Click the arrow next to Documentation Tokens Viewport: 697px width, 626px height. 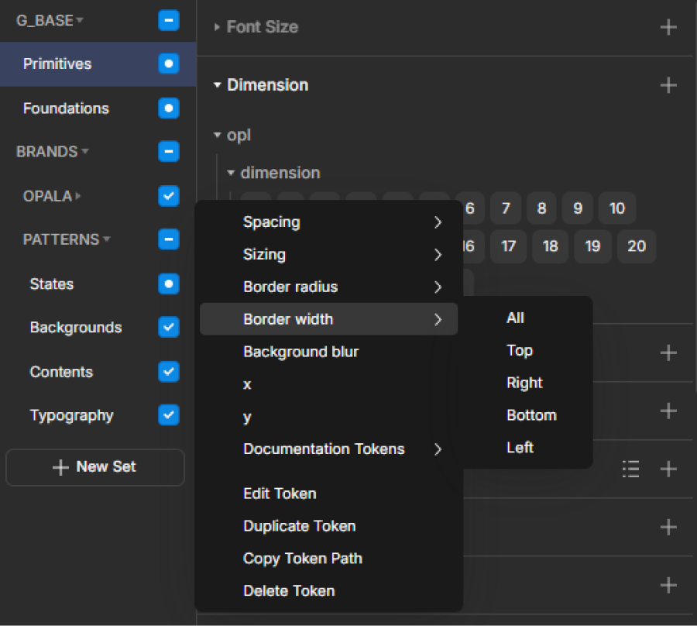(x=438, y=449)
